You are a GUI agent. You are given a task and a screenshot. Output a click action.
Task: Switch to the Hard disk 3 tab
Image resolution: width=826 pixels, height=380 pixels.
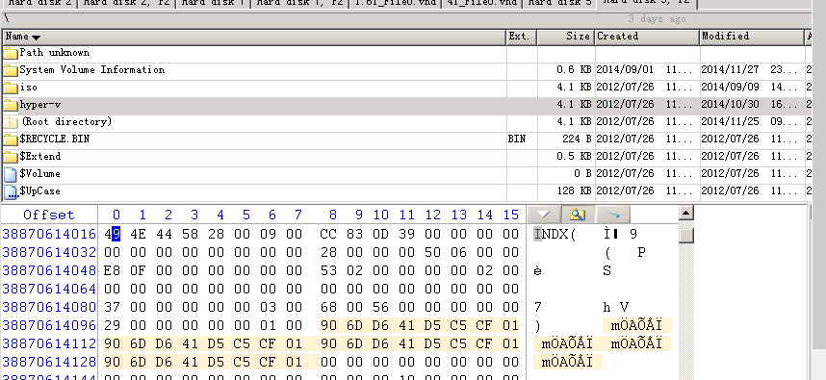pyautogui.click(x=559, y=3)
